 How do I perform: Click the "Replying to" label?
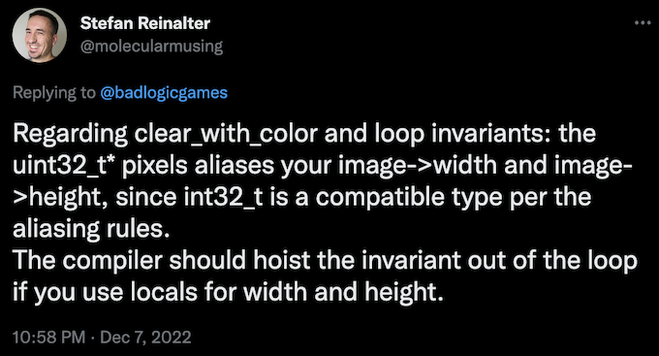coord(54,92)
